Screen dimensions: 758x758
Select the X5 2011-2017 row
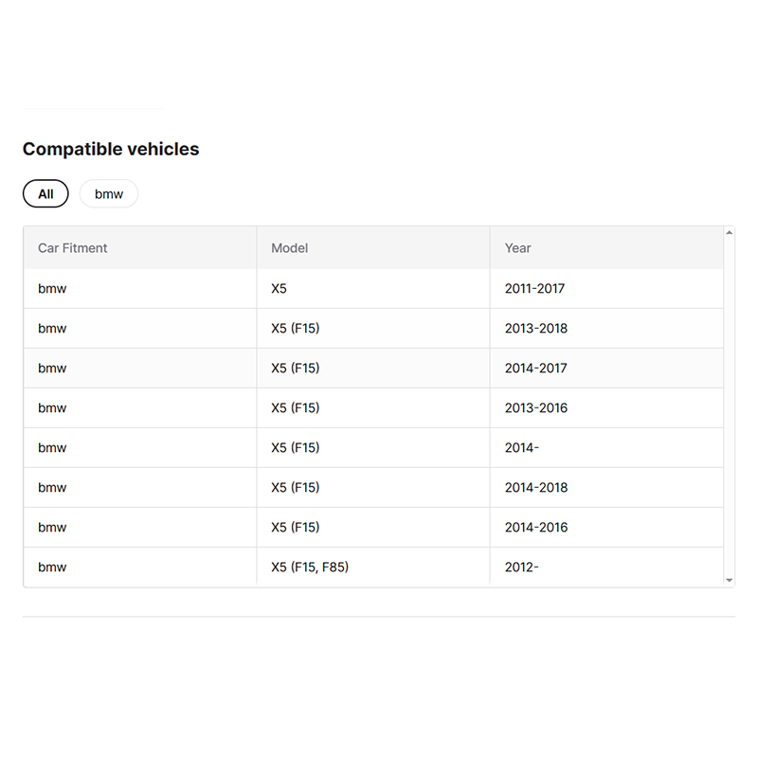[373, 289]
